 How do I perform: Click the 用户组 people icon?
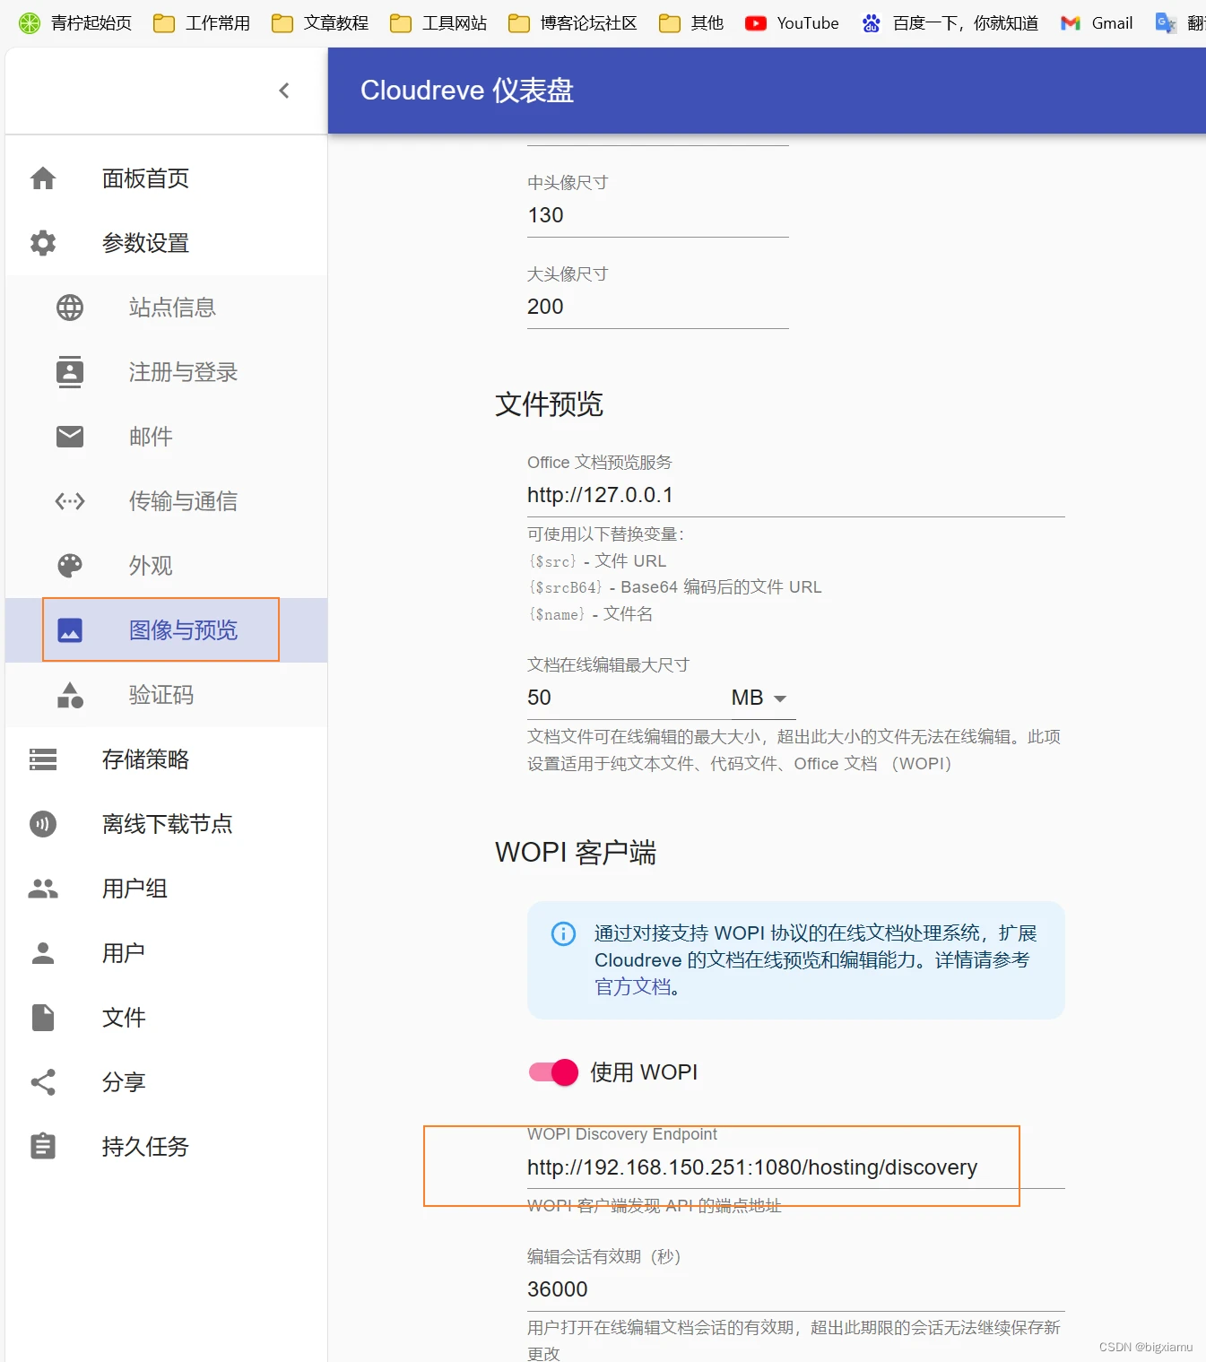point(42,889)
